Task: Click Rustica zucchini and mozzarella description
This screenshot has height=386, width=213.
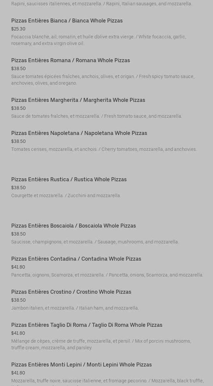Action: (66, 195)
